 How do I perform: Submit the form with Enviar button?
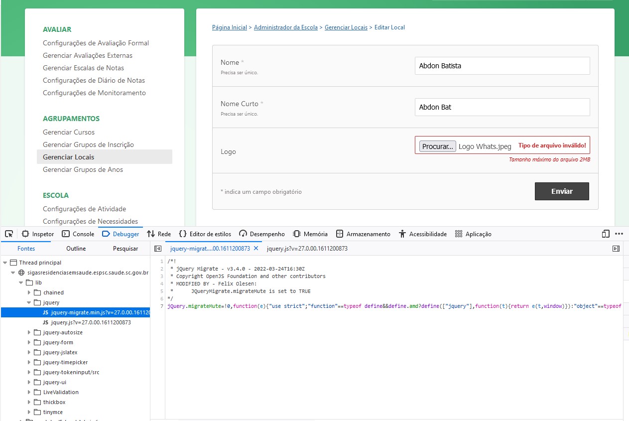(x=562, y=191)
